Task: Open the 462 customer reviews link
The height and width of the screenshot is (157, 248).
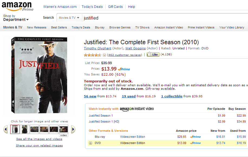Action: pos(125,55)
